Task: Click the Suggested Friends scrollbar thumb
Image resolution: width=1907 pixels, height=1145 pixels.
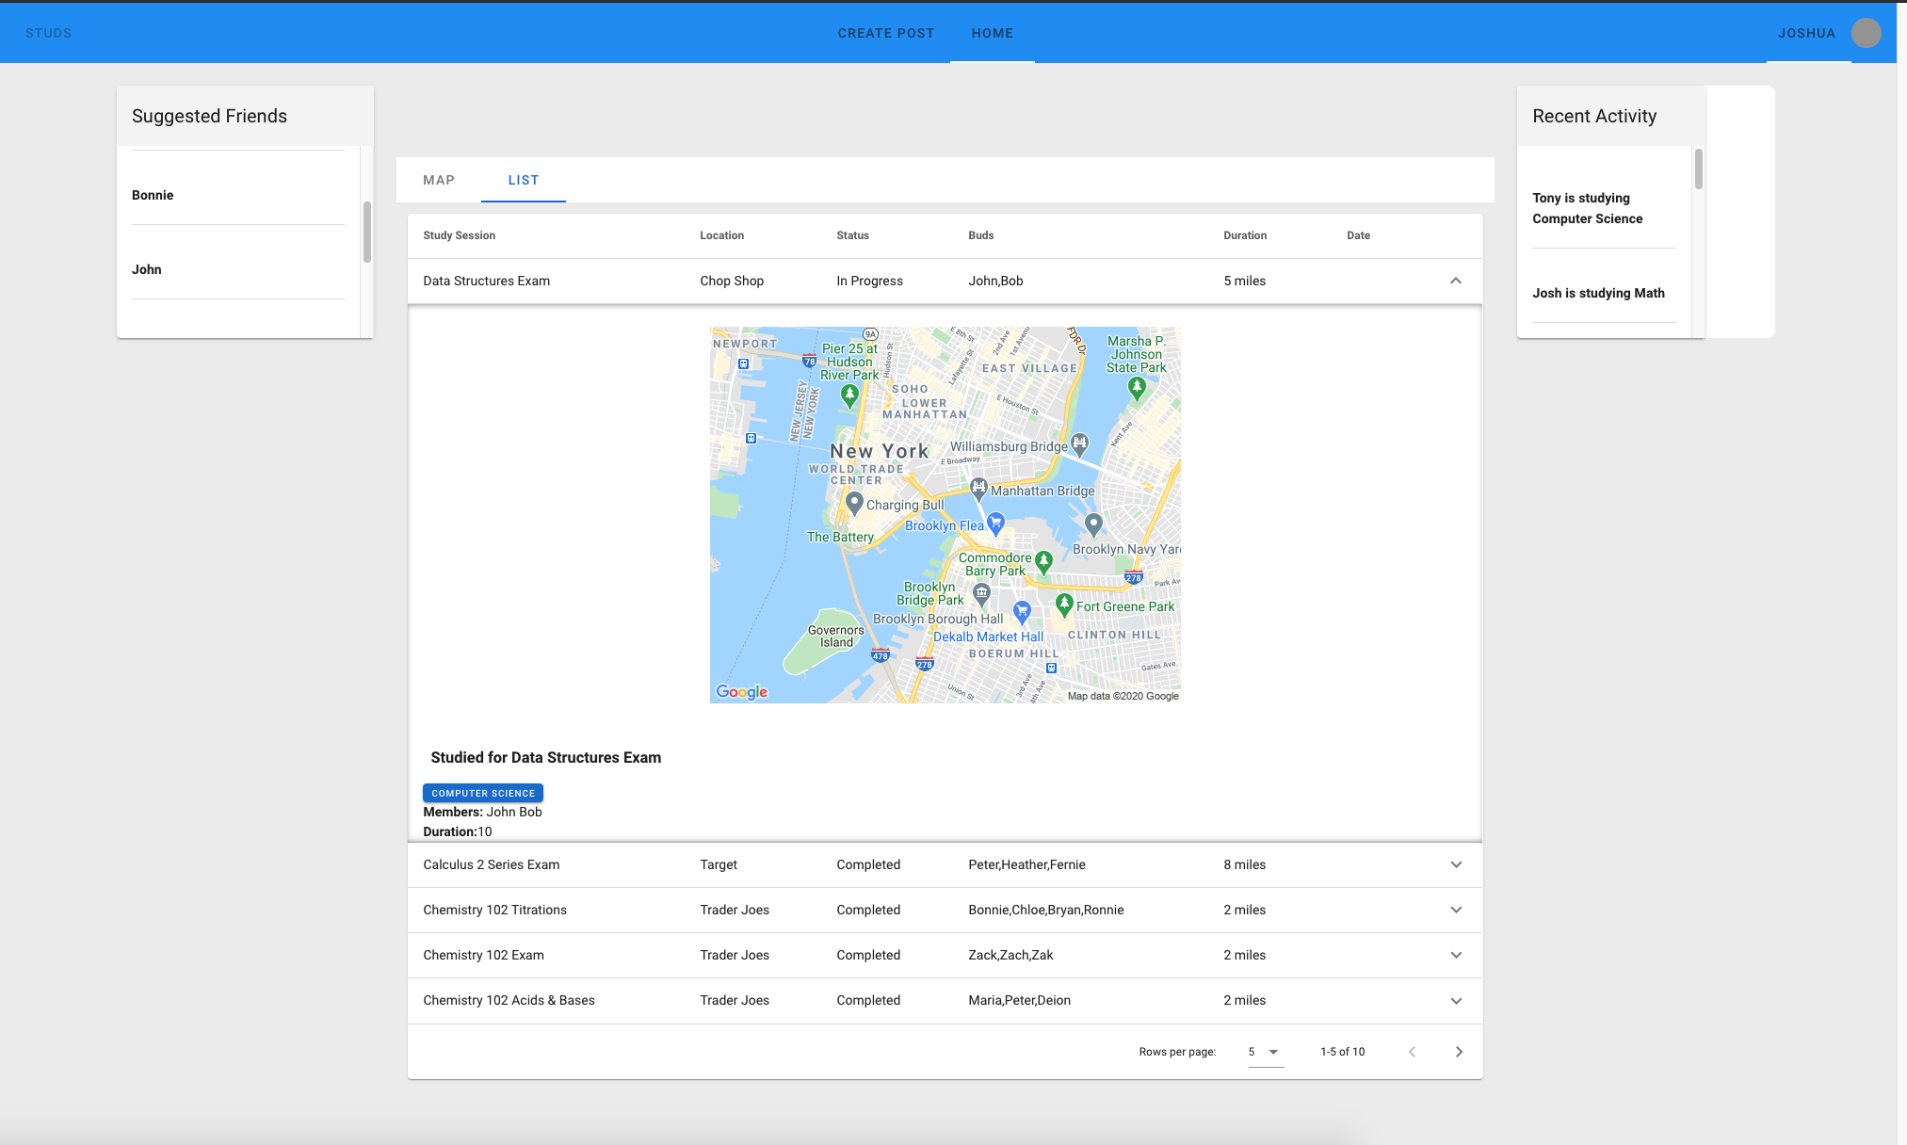Action: (x=367, y=231)
